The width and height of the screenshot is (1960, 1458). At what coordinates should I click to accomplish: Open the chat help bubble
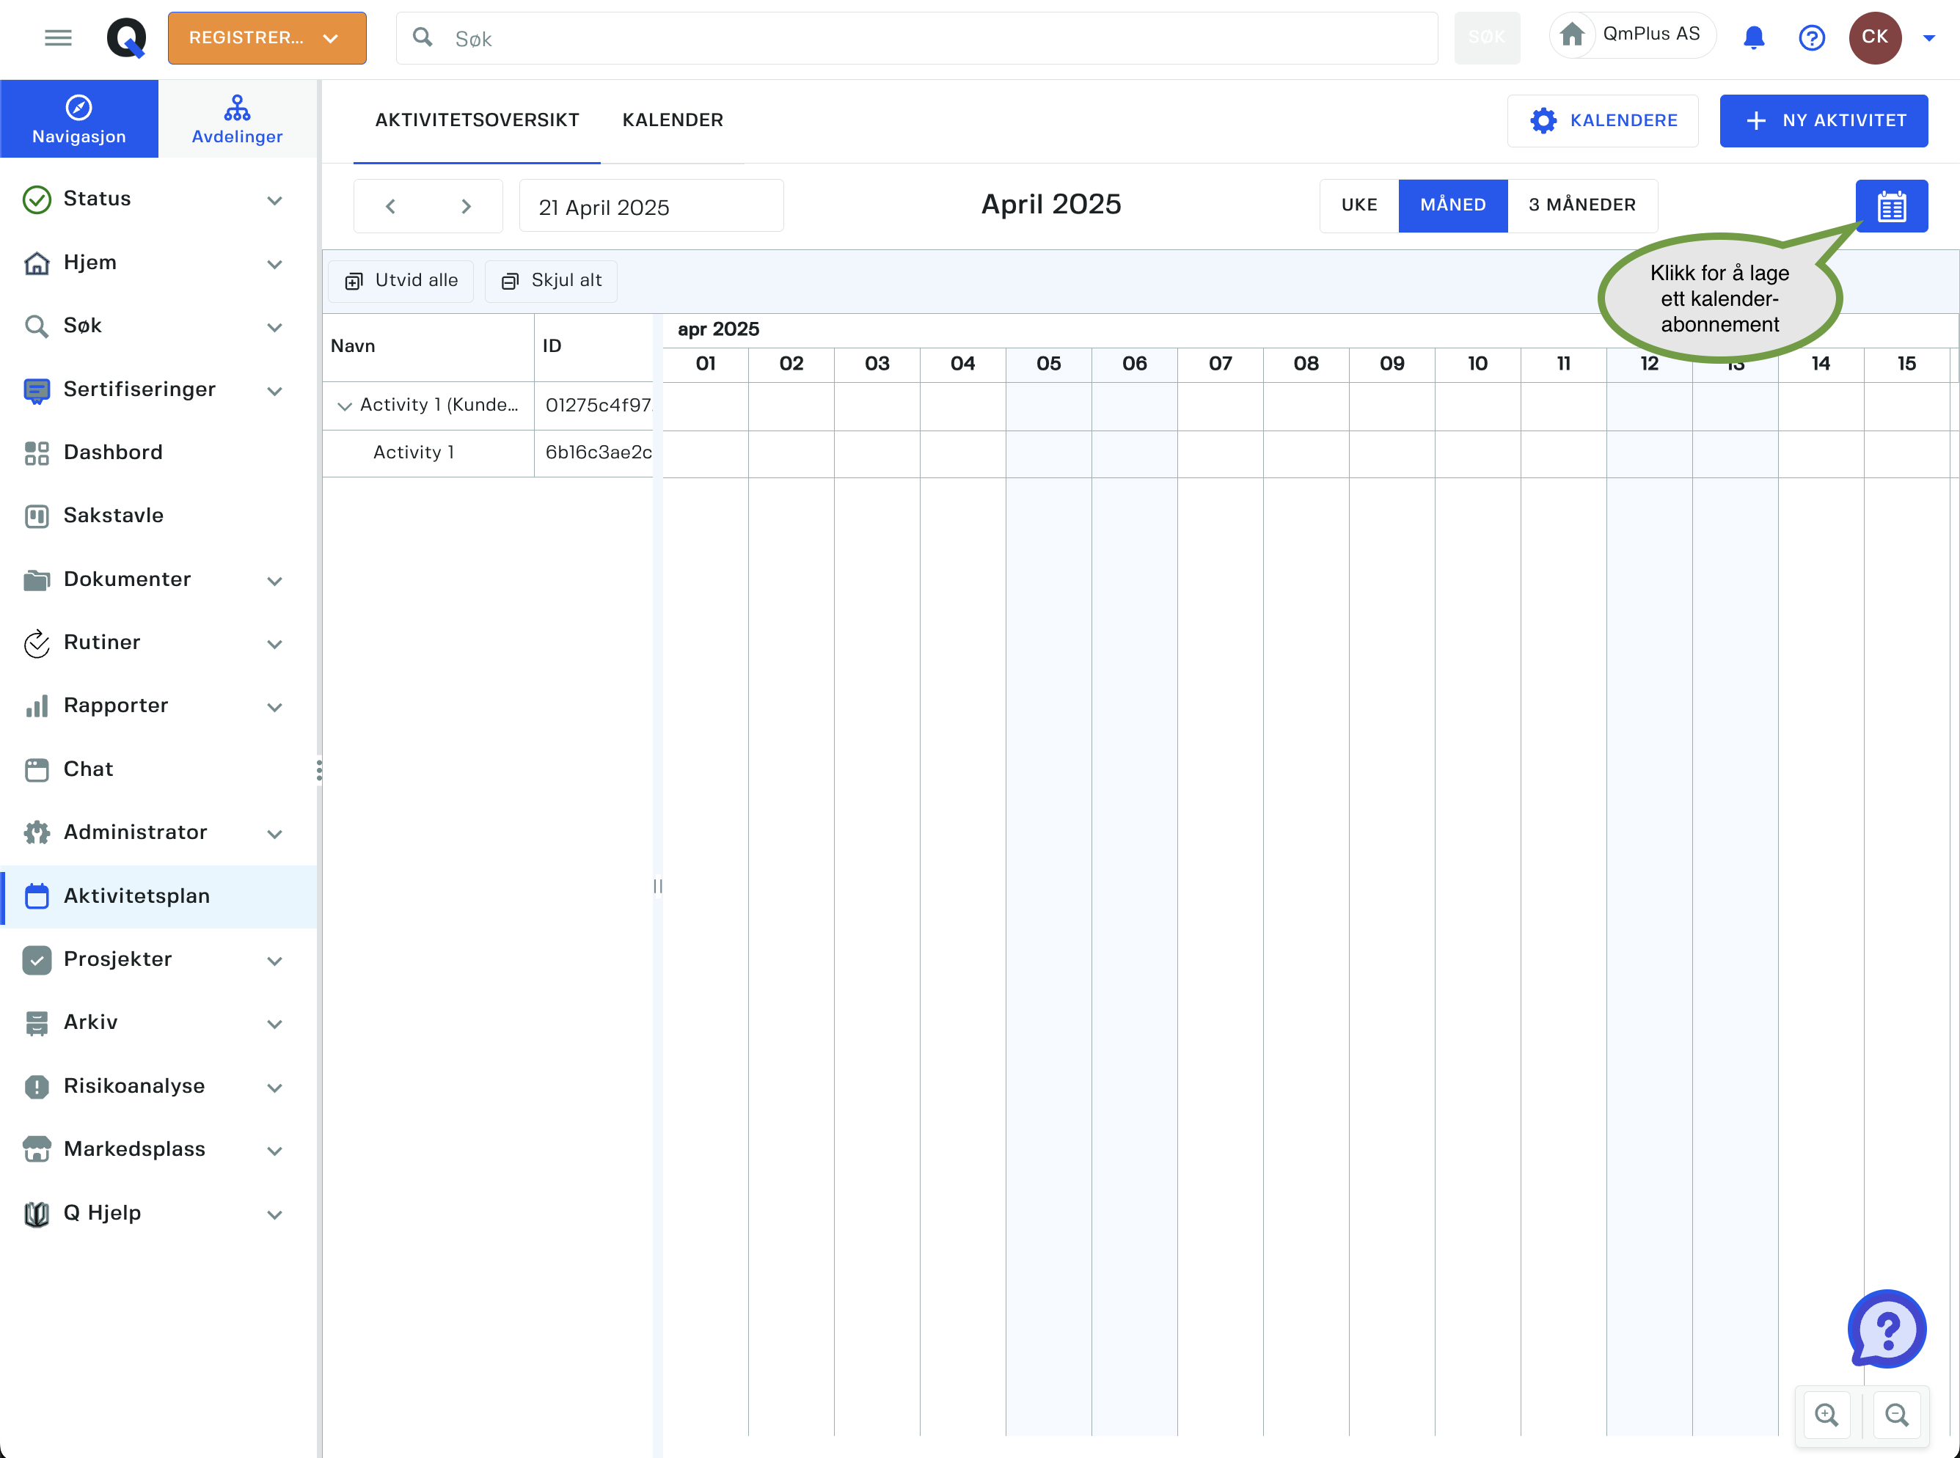1887,1328
